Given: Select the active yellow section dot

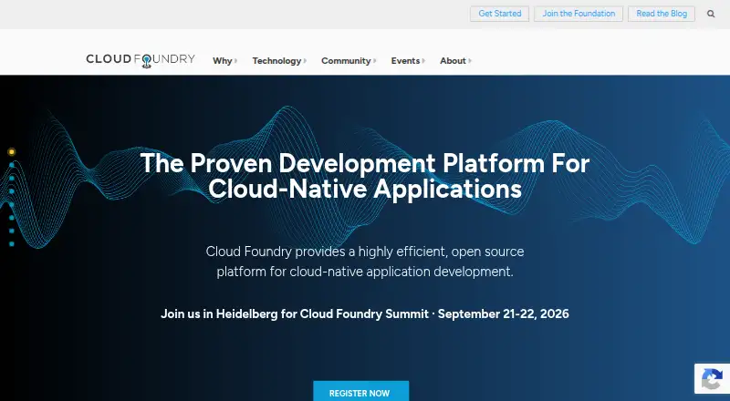Looking at the screenshot, I should pos(12,151).
